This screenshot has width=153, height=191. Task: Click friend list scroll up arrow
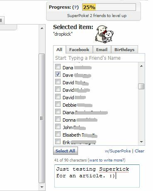141,66
